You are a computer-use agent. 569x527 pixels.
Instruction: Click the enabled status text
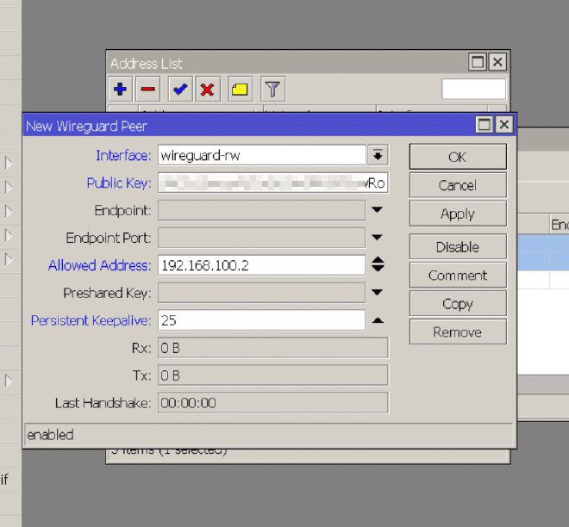51,435
